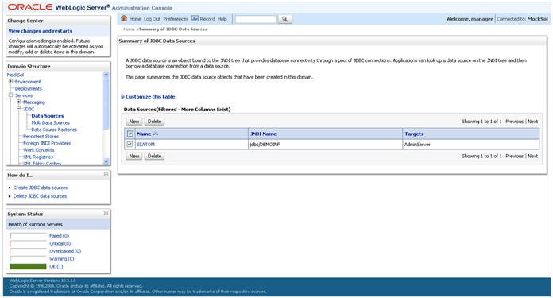This screenshot has height=298, width=553.
Task: Open Log Out in the toolbar
Action: pos(152,19)
